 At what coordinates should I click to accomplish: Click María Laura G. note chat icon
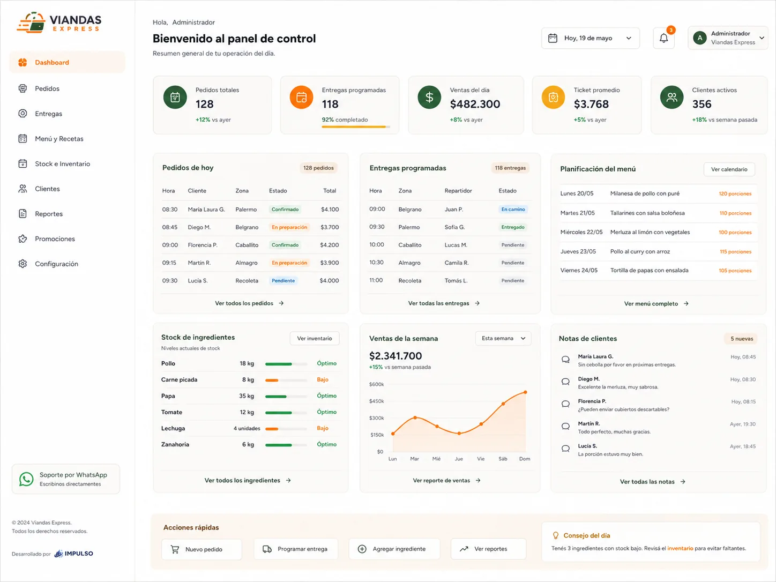565,360
